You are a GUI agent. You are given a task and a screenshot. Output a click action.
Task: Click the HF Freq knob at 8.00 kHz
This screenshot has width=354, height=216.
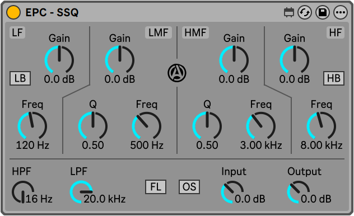click(322, 125)
